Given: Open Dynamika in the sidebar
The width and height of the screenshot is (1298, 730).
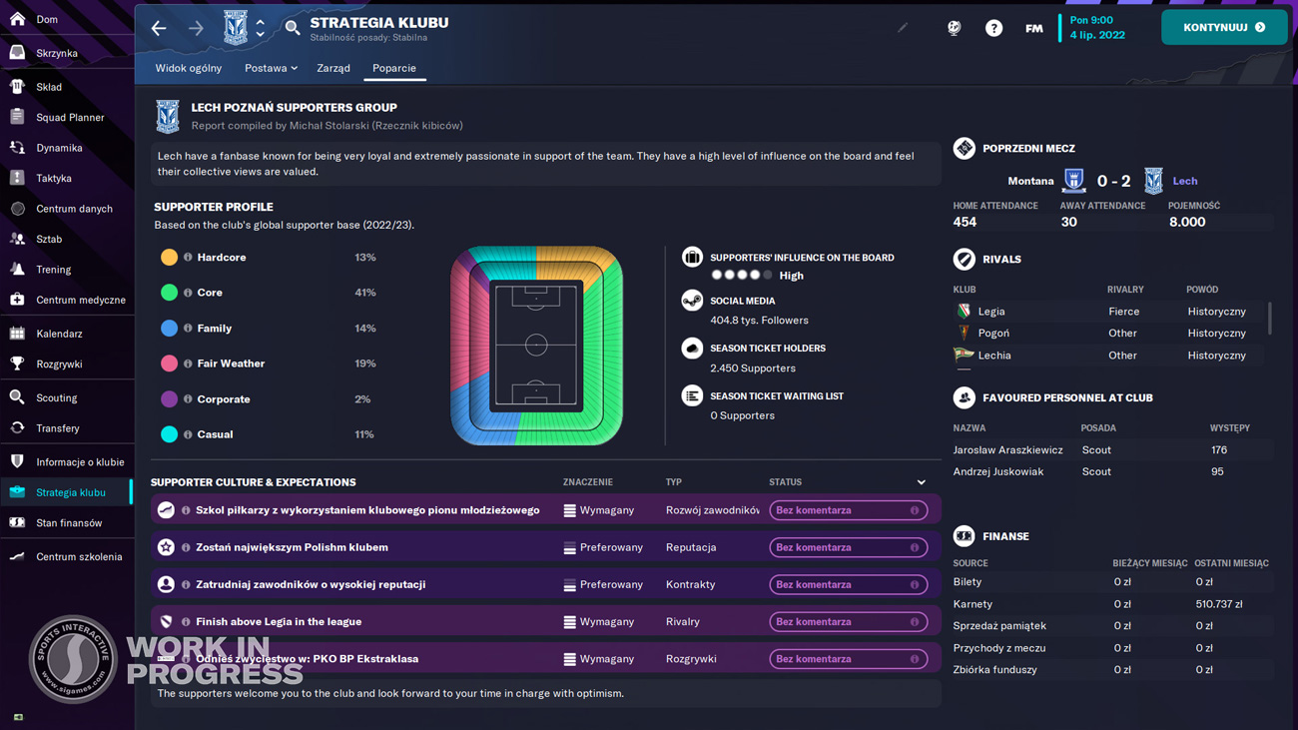Looking at the screenshot, I should [59, 148].
